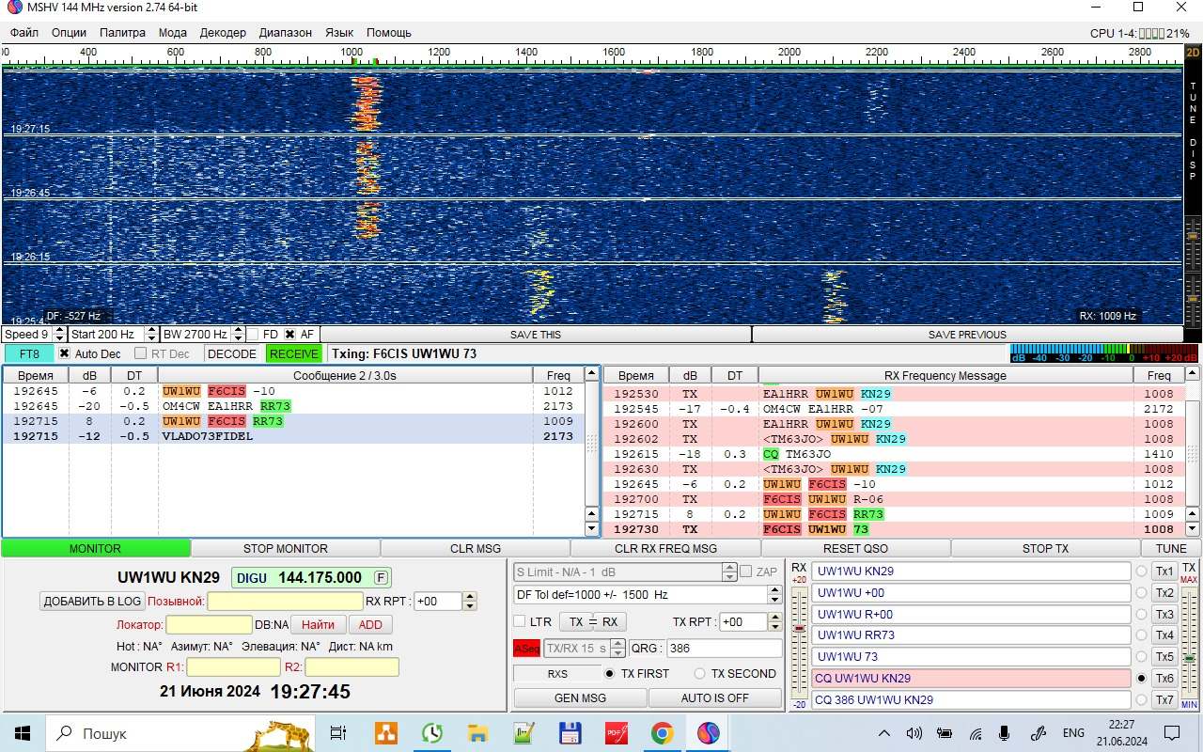Open the Опции menu
The height and width of the screenshot is (752, 1203).
click(x=69, y=32)
